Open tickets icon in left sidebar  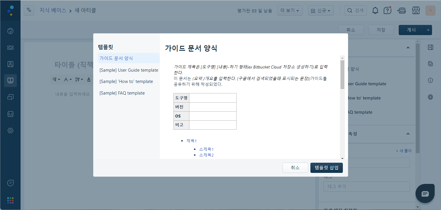pyautogui.click(x=10, y=48)
